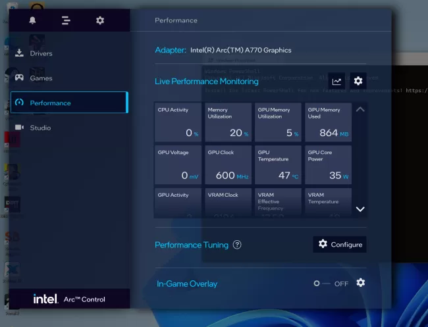Open the menu list icon in header
The image size is (428, 327).
coord(66,20)
